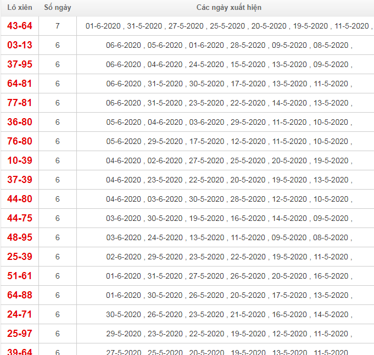Select the lô xiên pair 76-80

[20, 141]
